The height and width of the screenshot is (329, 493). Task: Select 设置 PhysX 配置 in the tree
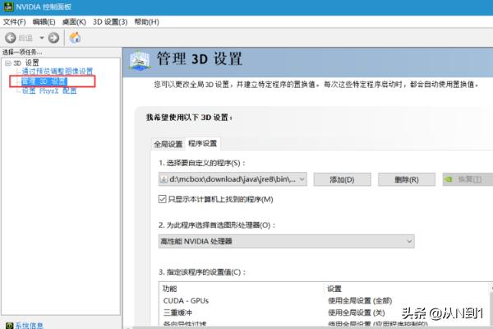(49, 91)
